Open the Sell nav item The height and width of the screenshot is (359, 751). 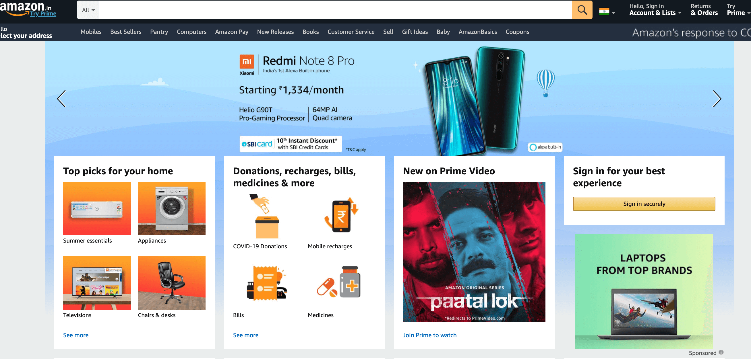tap(388, 32)
